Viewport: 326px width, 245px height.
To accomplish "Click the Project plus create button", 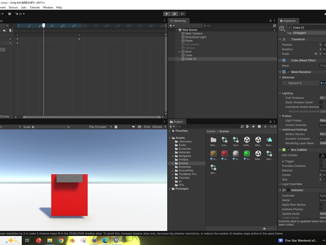I will (x=172, y=127).
